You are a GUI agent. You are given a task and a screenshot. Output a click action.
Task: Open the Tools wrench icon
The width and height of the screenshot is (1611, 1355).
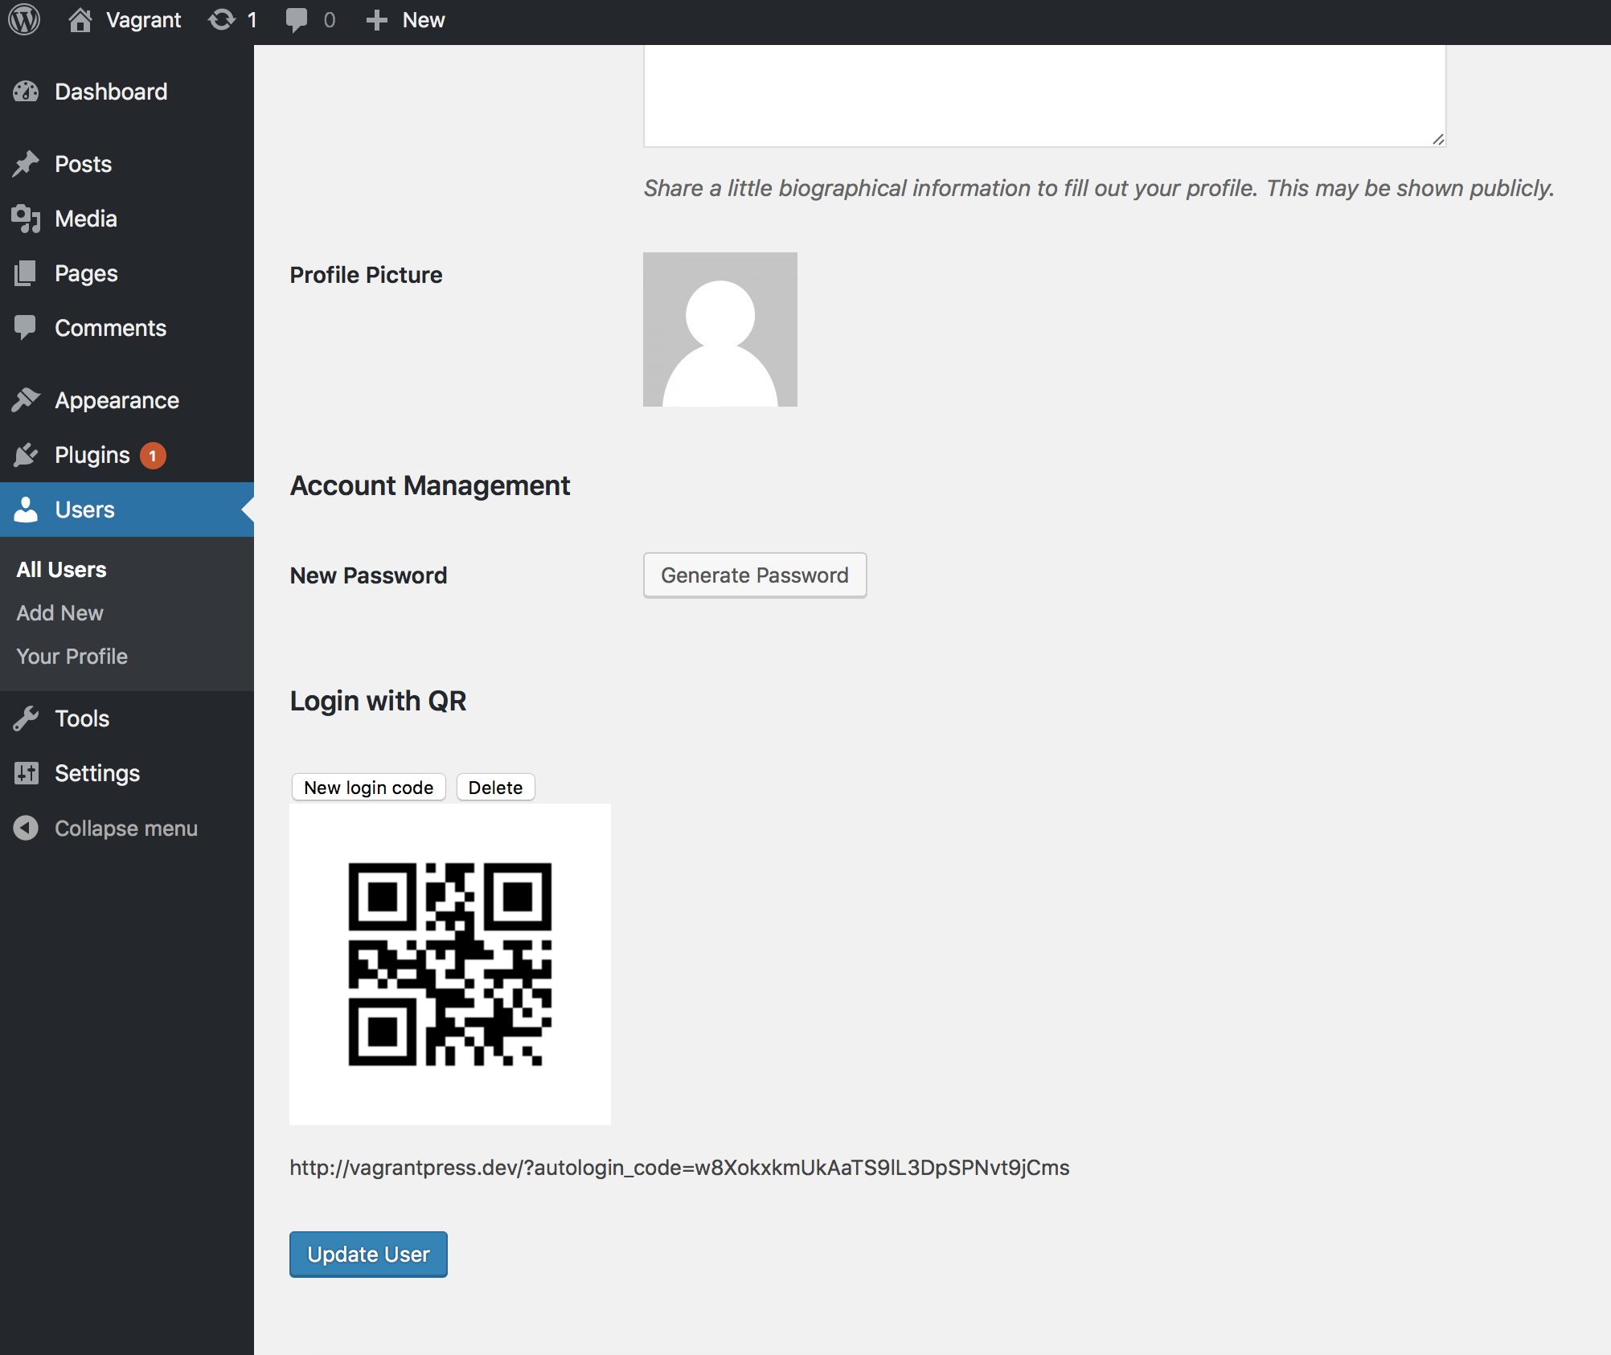27,718
